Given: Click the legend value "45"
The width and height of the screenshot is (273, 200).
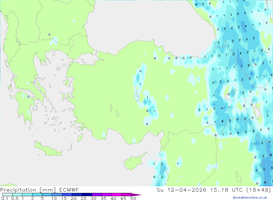Looking at the screenshot, I should [x=123, y=198].
